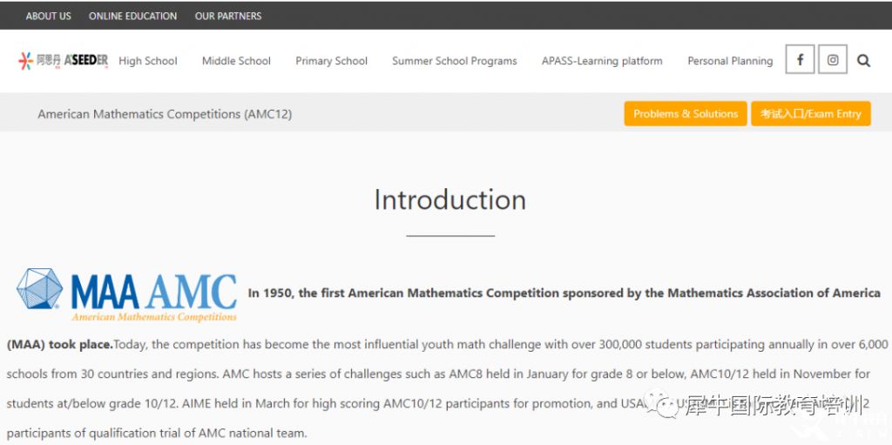Open the Instagram icon link

coord(833,60)
